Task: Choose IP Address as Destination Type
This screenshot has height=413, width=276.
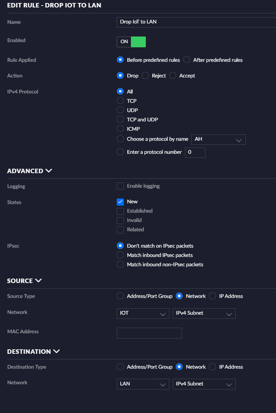Action: pyautogui.click(x=212, y=367)
